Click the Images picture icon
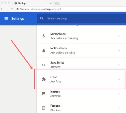Viewport: 126px width, 113px height. tap(44, 94)
